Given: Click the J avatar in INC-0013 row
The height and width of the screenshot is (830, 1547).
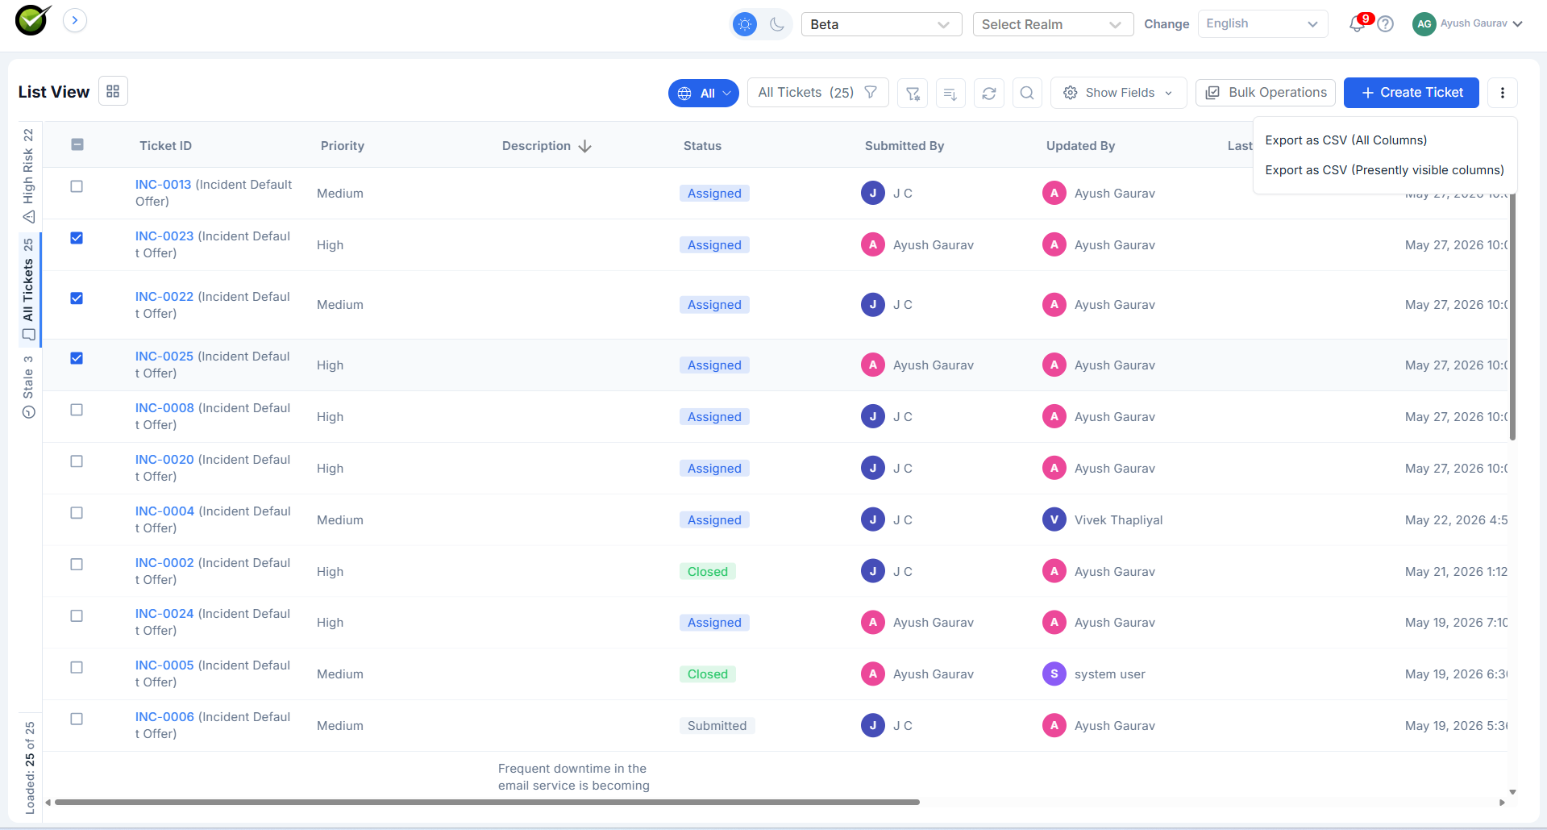Looking at the screenshot, I should pos(873,193).
